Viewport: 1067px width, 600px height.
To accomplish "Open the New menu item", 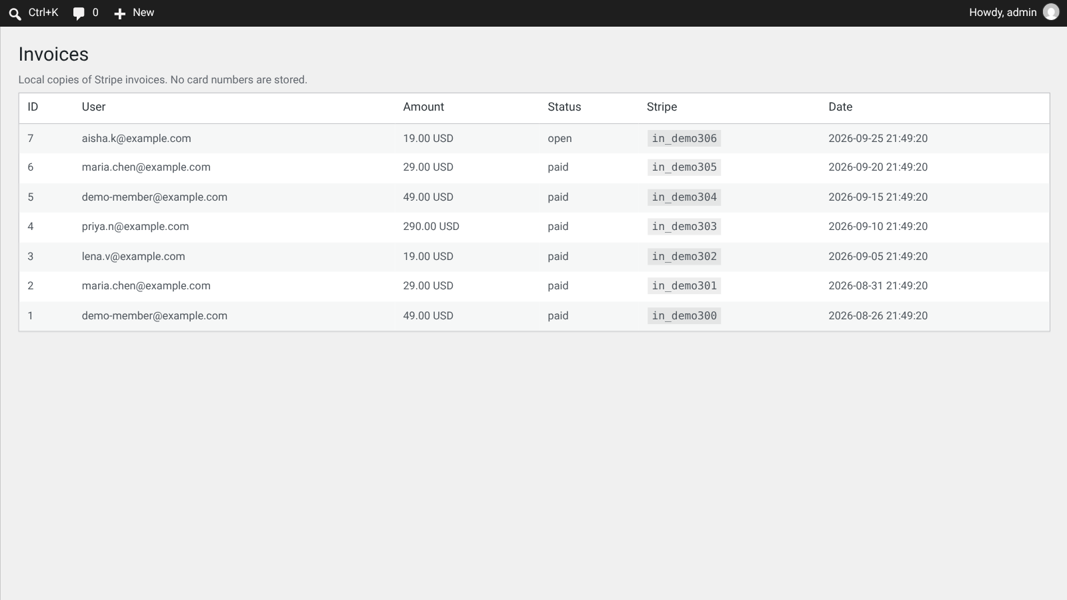I will click(143, 13).
